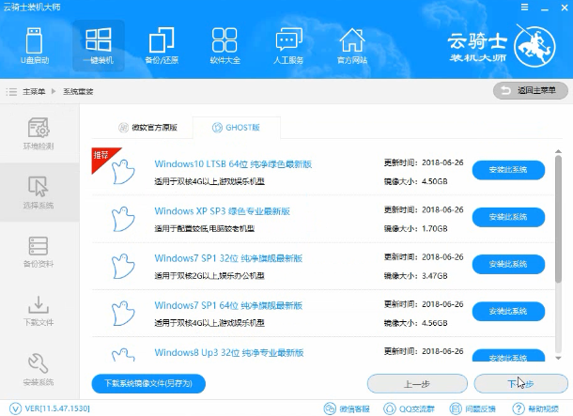Open the Windows XP SP3 绿色专业最新版 title
The height and width of the screenshot is (416, 573).
click(x=223, y=211)
